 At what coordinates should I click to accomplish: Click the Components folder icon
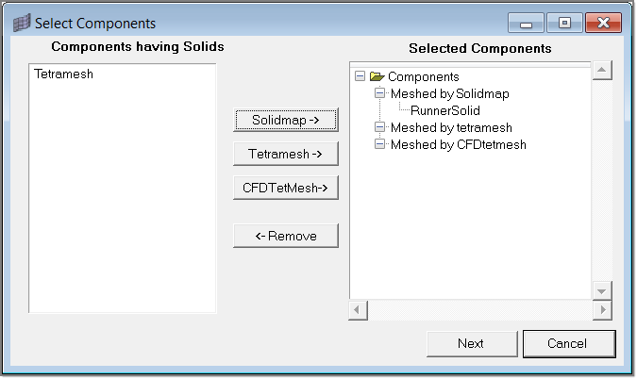377,76
